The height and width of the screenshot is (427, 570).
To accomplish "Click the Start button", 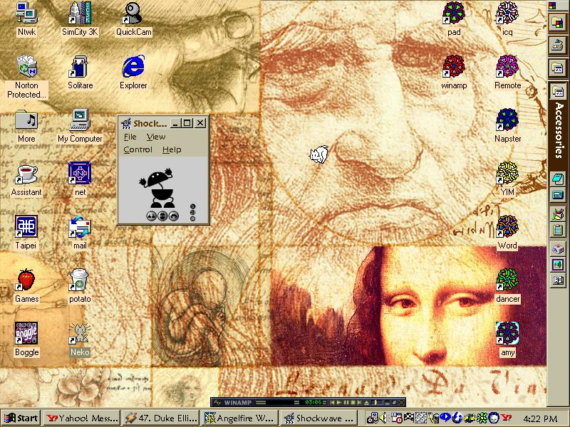I will click(x=21, y=418).
